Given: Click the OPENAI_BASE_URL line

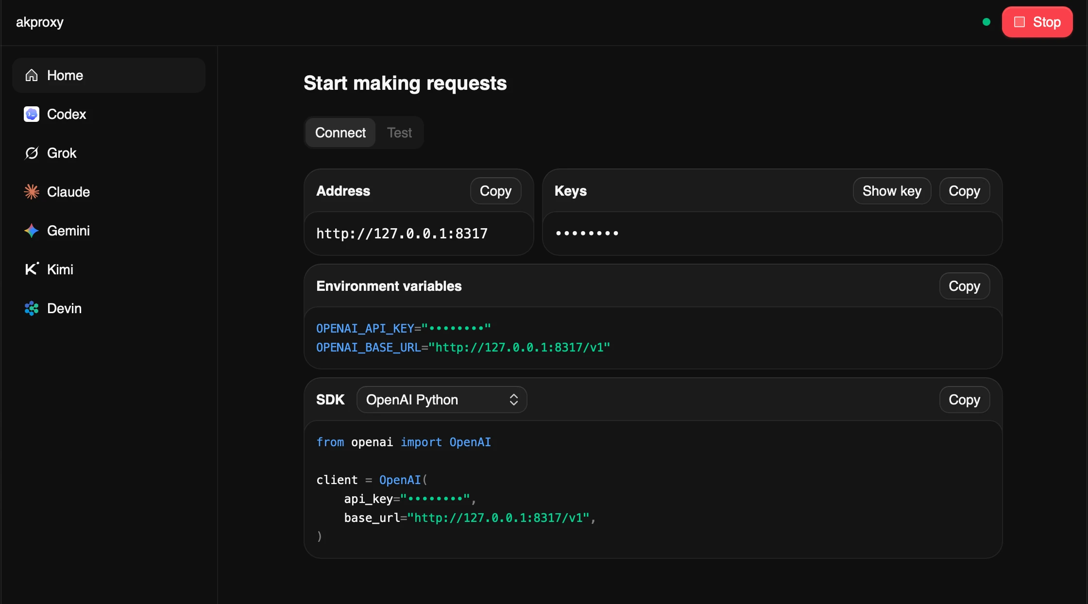Looking at the screenshot, I should 463,347.
